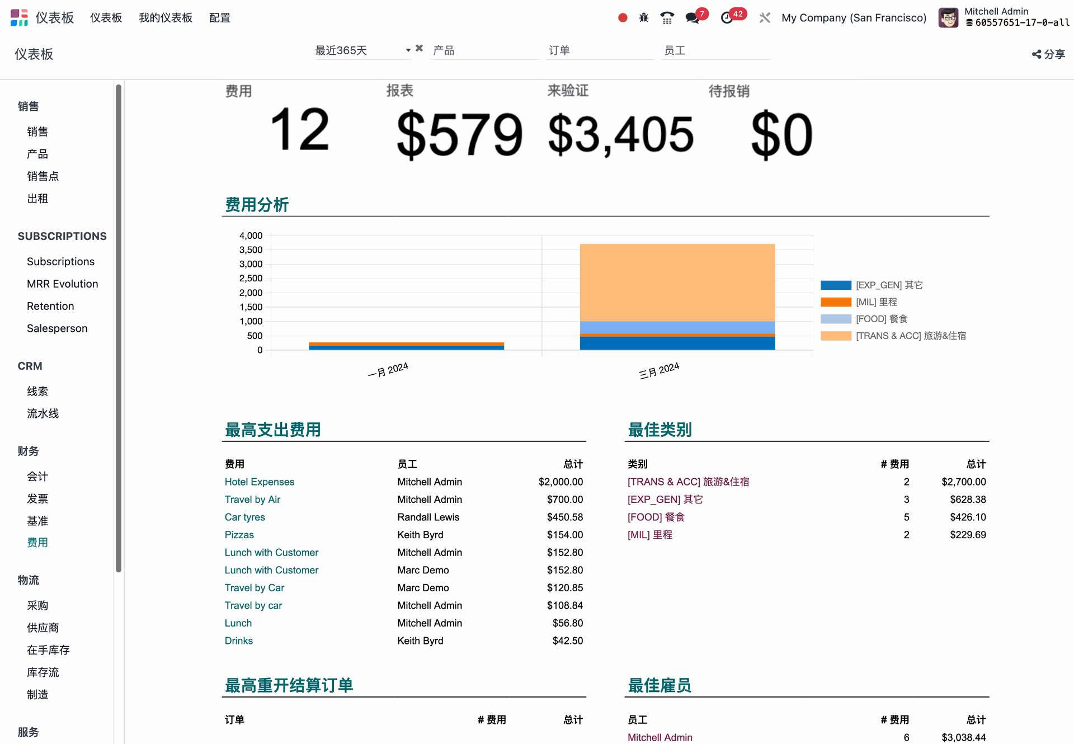Click the Odoo apps grid icon
The height and width of the screenshot is (744, 1074).
point(19,17)
